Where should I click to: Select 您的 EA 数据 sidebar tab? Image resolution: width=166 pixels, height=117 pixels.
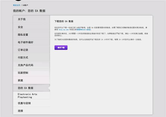pyautogui.click(x=32, y=88)
